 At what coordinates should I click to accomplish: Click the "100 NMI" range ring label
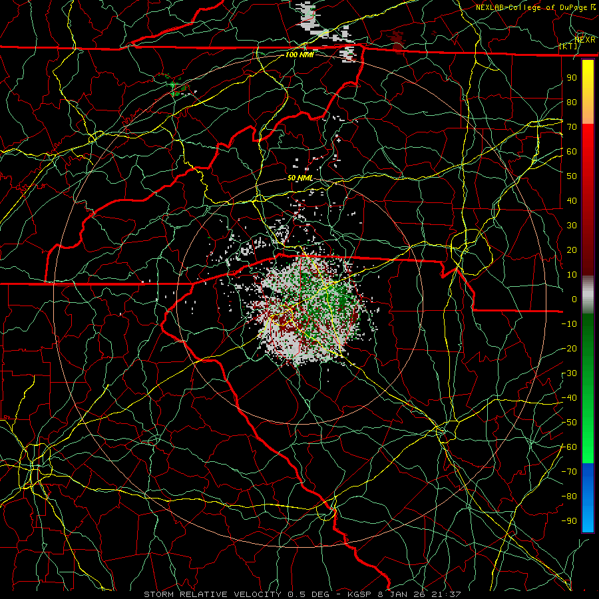pos(299,55)
